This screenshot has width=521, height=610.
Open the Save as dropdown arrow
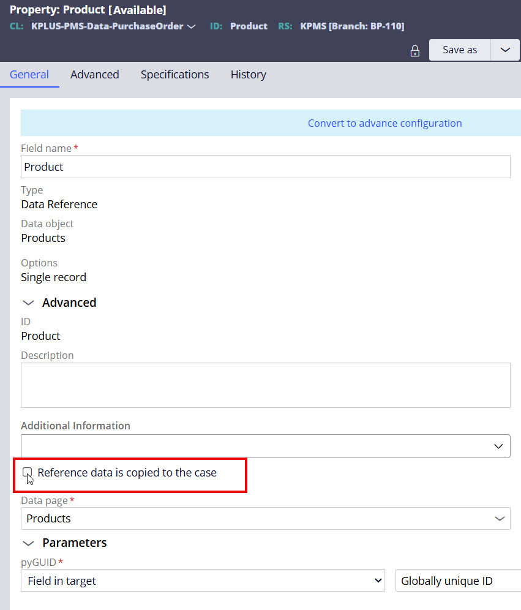tap(505, 50)
